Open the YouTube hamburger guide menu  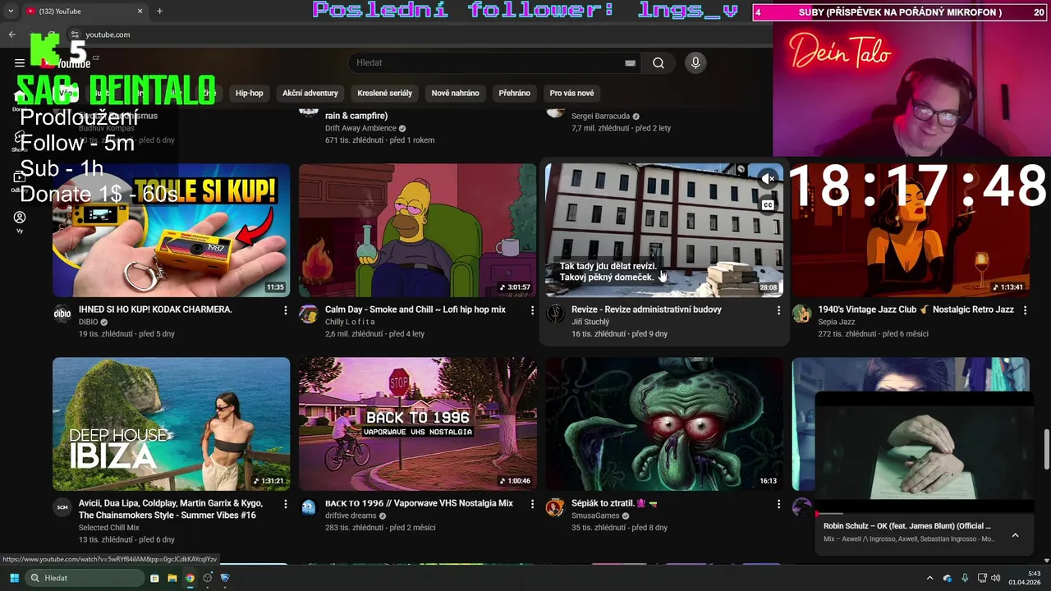[20, 63]
